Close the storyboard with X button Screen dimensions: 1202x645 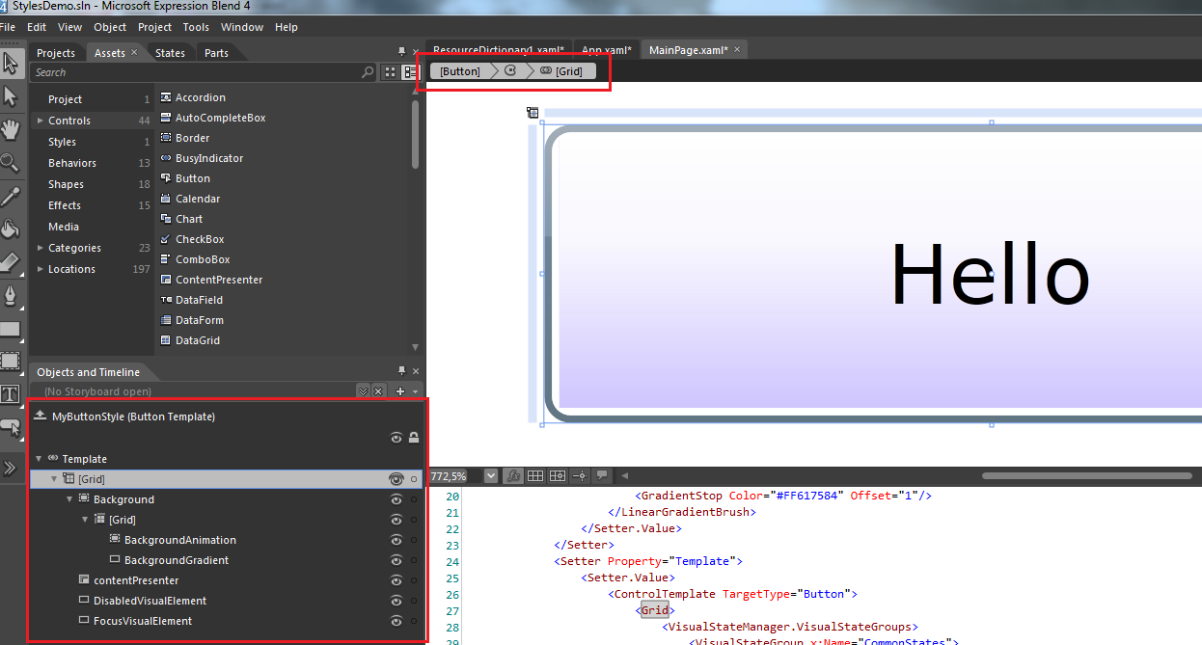pyautogui.click(x=378, y=391)
